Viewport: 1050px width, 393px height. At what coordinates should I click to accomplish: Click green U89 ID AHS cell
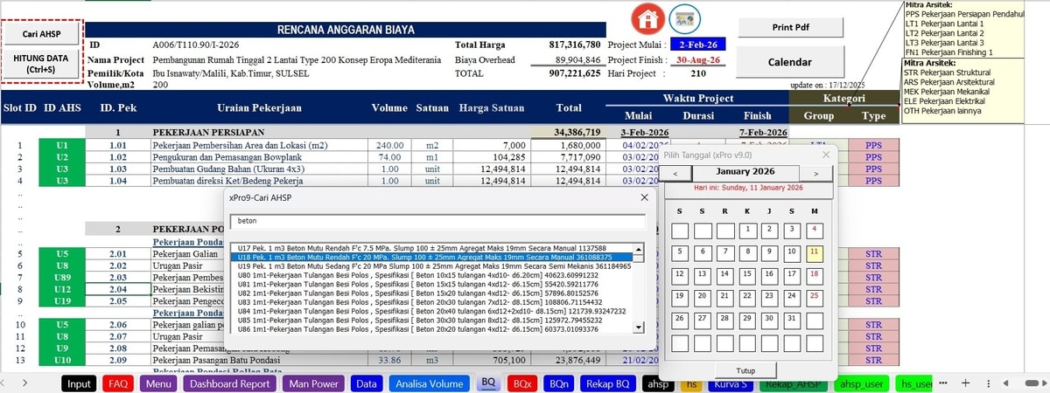(62, 277)
